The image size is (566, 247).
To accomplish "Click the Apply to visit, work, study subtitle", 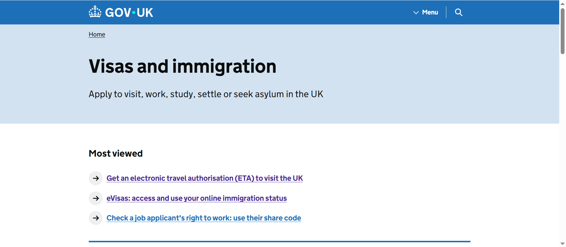I will pyautogui.click(x=206, y=94).
